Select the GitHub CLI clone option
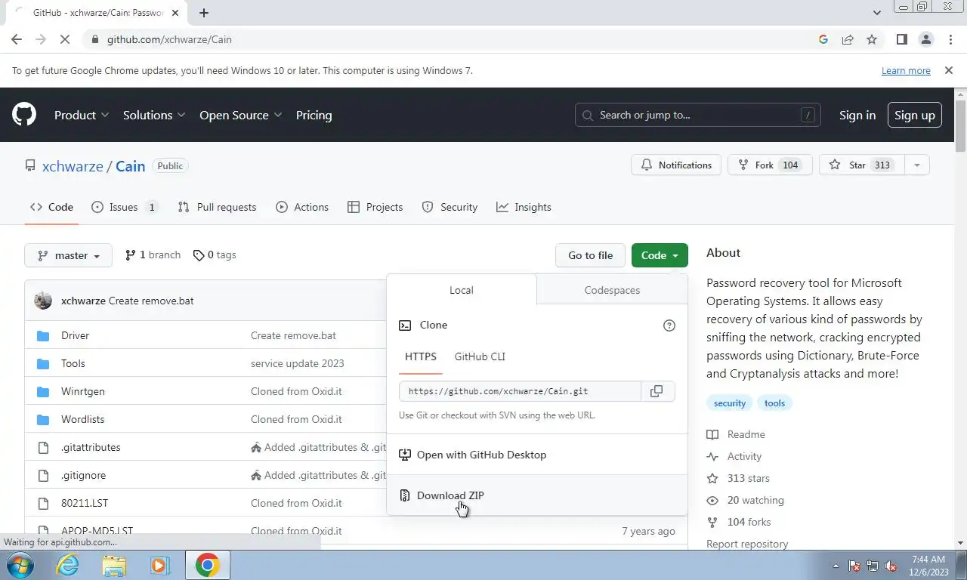Screen dimensions: 967x580 (480, 356)
